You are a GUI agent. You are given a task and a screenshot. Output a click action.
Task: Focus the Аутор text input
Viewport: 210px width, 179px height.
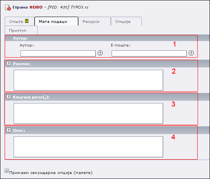[58, 53]
